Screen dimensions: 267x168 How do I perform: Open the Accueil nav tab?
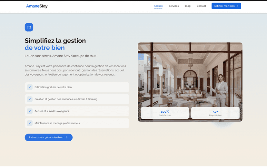(158, 6)
